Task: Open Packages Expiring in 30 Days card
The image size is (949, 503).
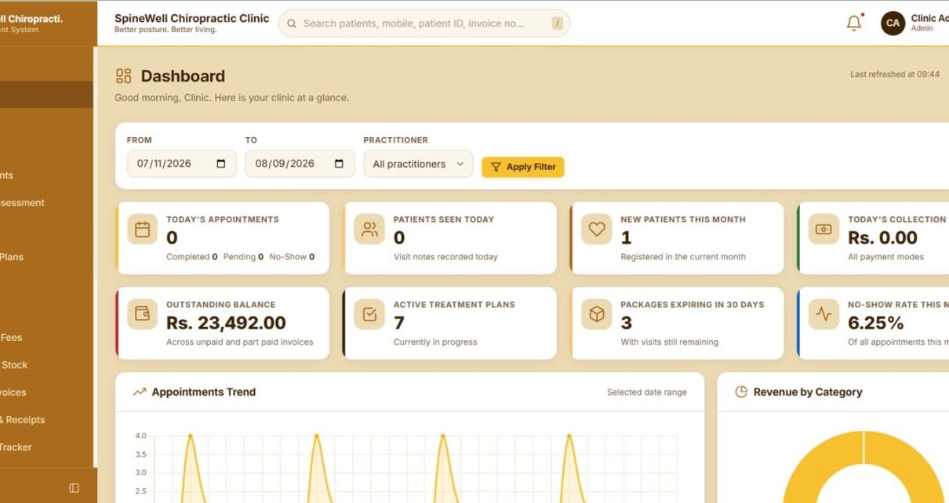Action: coord(677,323)
